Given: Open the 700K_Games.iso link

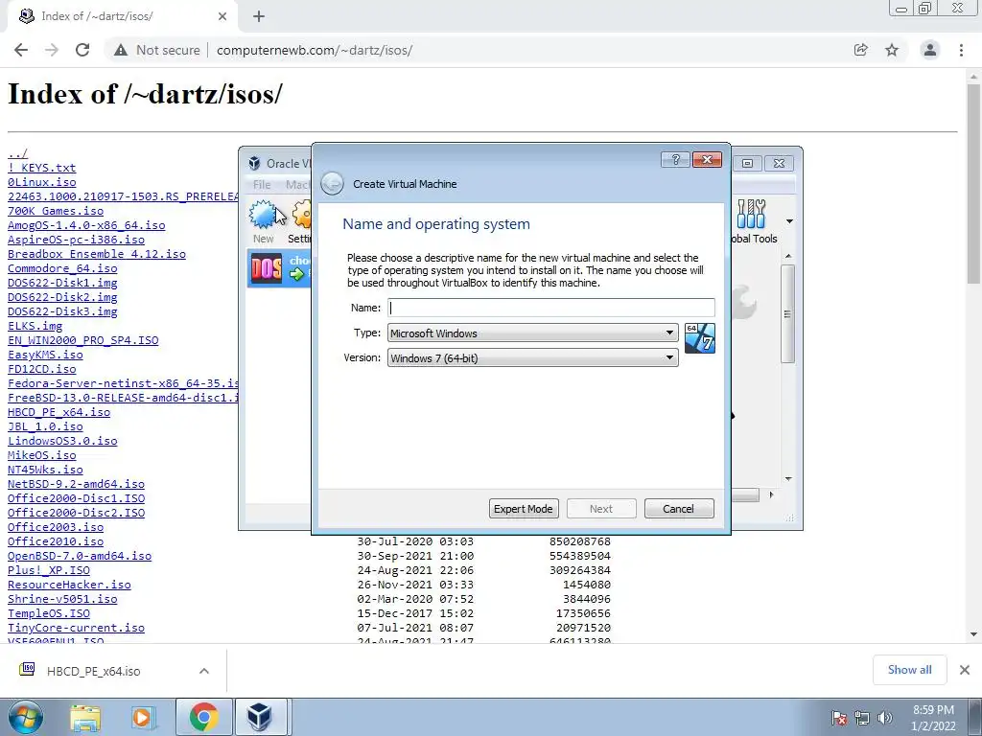Looking at the screenshot, I should [55, 211].
